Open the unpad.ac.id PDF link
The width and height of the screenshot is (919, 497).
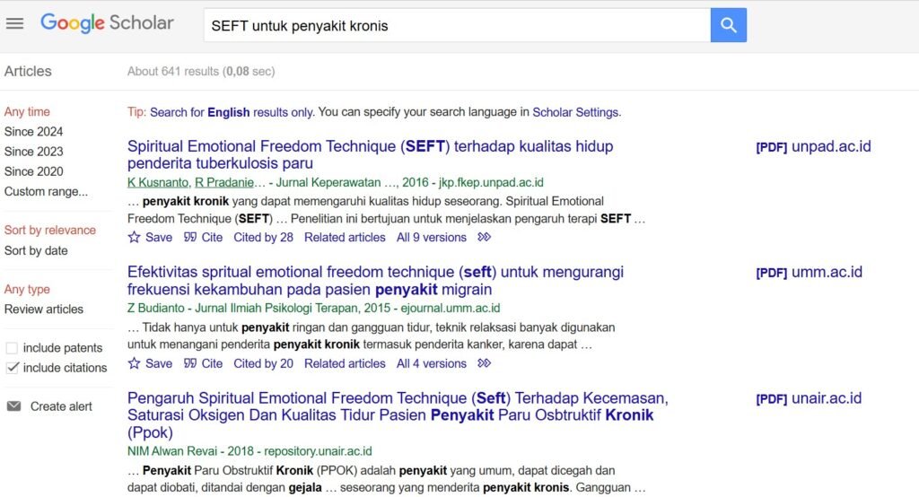pyautogui.click(x=813, y=146)
